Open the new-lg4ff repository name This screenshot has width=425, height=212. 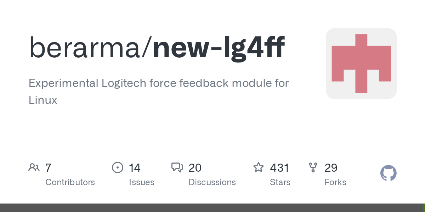point(219,47)
